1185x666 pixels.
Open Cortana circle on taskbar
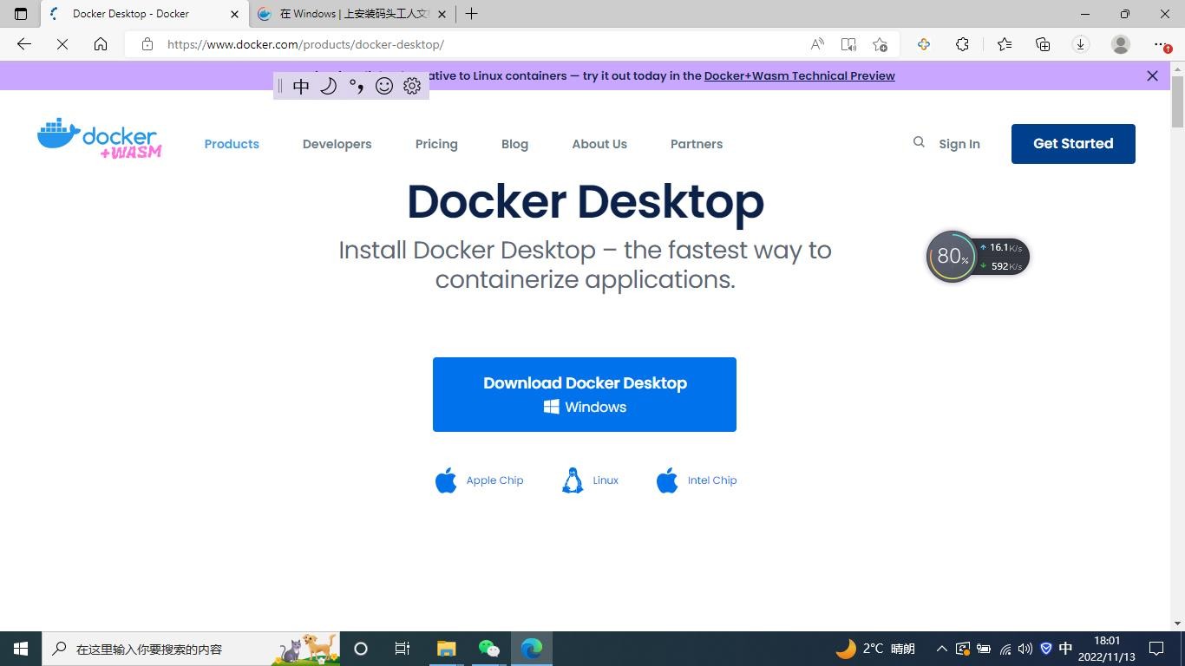pos(361,649)
